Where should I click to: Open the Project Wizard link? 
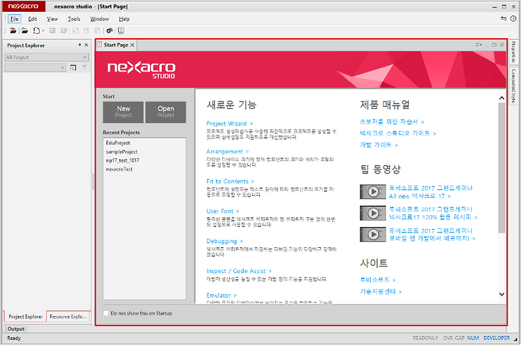pos(230,124)
